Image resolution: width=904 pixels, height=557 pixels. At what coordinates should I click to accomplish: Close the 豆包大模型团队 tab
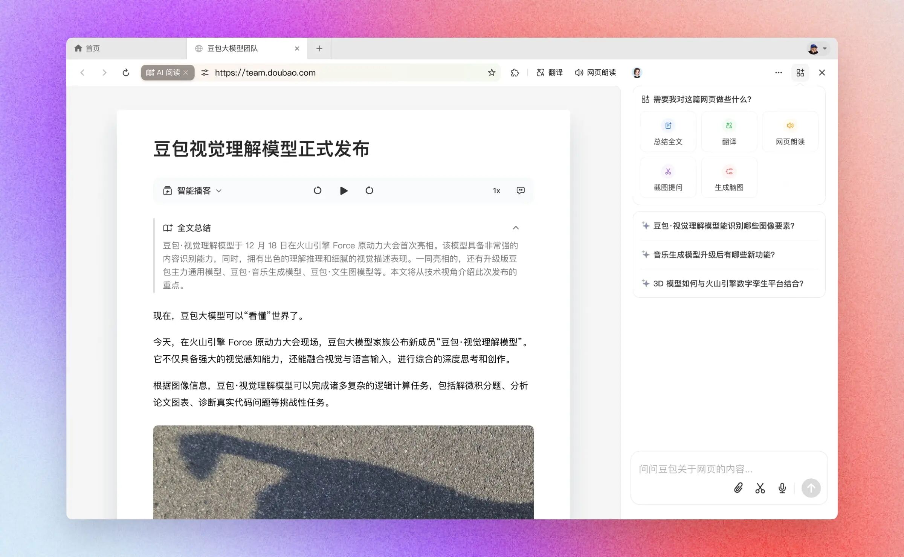pos(297,48)
